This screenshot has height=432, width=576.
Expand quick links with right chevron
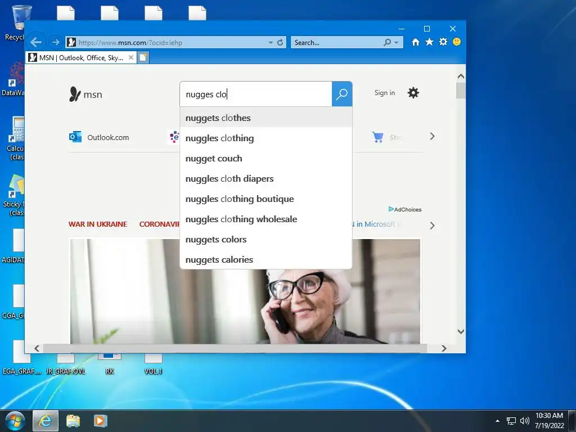tap(432, 136)
